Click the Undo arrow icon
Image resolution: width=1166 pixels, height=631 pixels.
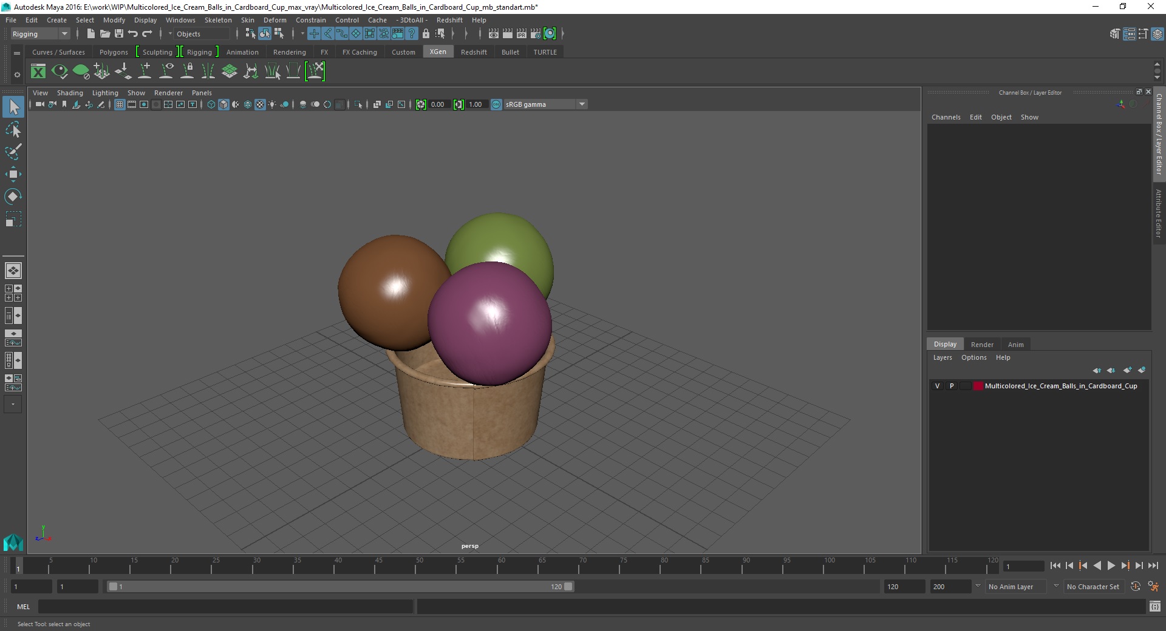pyautogui.click(x=133, y=34)
